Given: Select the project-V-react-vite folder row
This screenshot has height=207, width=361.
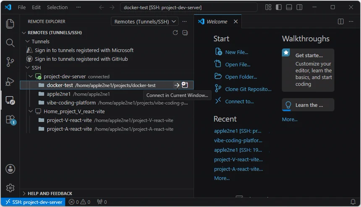Looking at the screenshot, I should 107,120.
